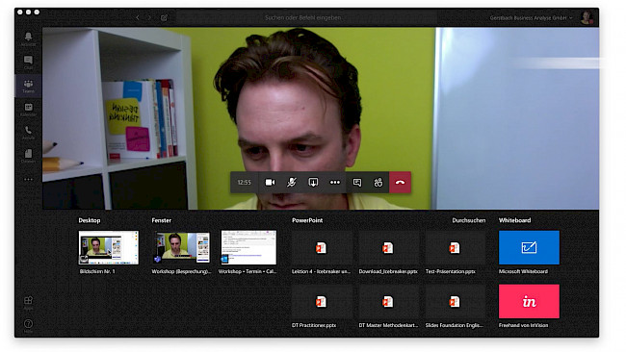Share Test-Präsentation.pptx file
Screen dimensions: 626x352
tap(455, 247)
